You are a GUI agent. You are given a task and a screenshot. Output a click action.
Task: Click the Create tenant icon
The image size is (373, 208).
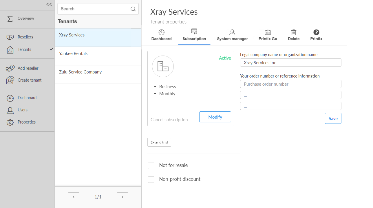[x=10, y=80]
